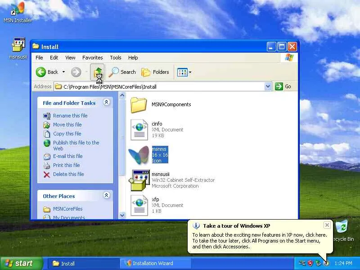Image resolution: width=360 pixels, height=270 pixels.
Task: Click the Move this file icon
Action: pos(47,125)
